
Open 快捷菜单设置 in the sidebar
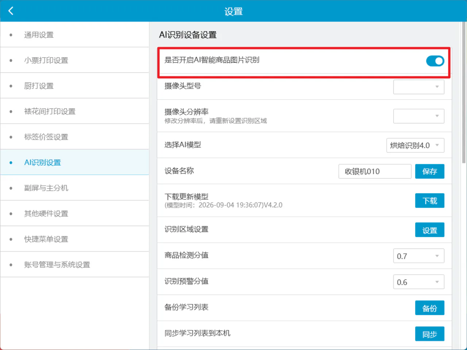(74, 239)
